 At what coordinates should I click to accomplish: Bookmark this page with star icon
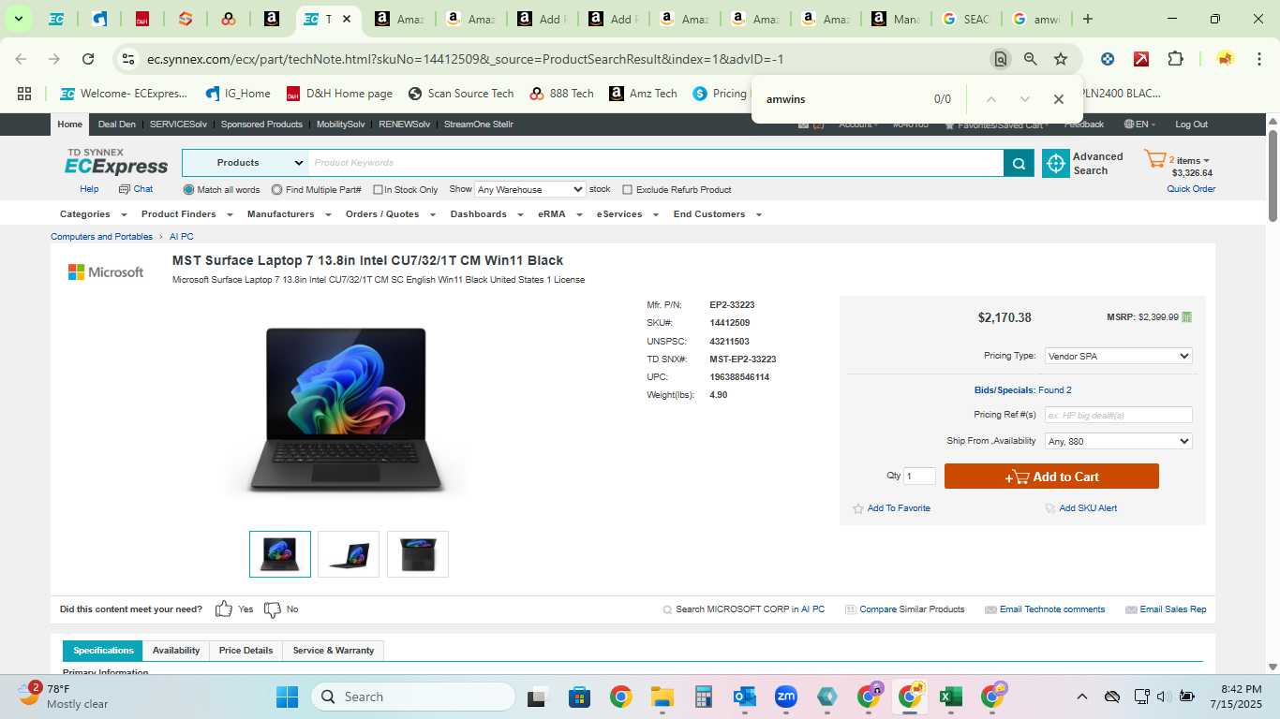tap(1061, 59)
